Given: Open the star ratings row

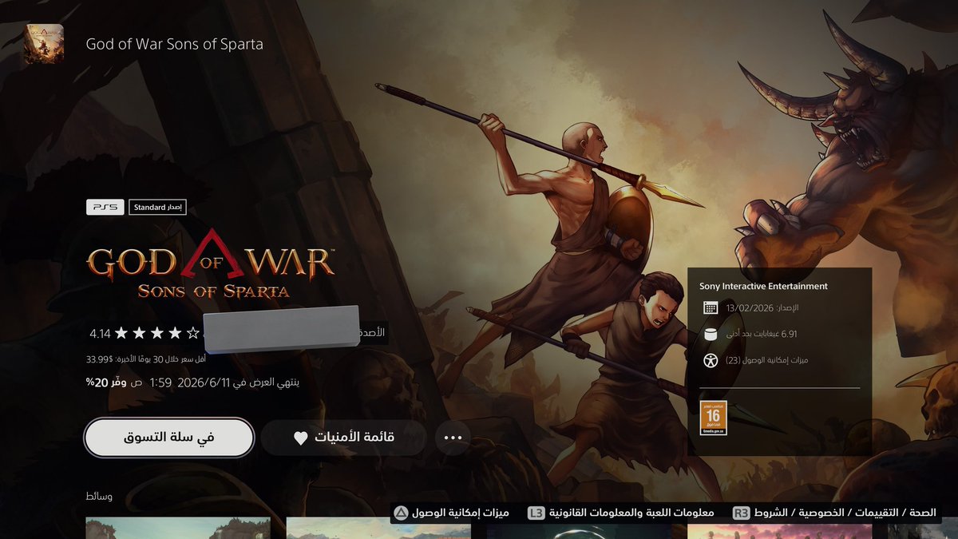Looking at the screenshot, I should pyautogui.click(x=157, y=333).
